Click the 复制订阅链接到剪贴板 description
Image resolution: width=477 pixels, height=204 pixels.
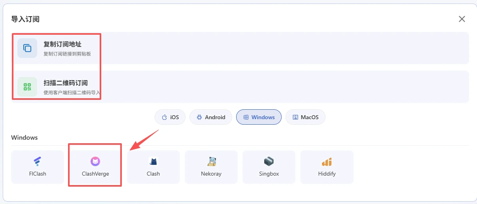(67, 54)
